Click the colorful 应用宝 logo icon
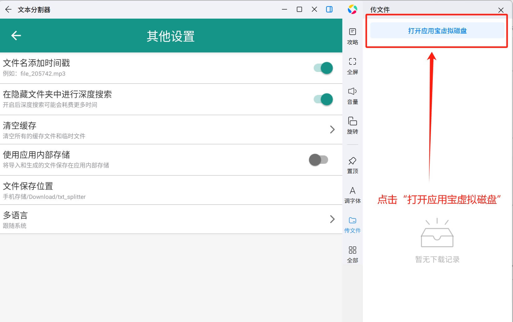 click(352, 9)
